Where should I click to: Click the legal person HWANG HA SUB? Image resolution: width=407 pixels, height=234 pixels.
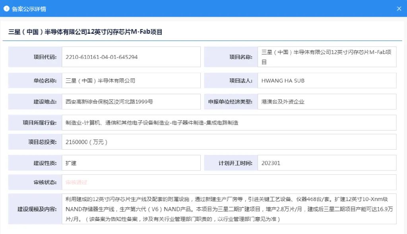(x=283, y=81)
